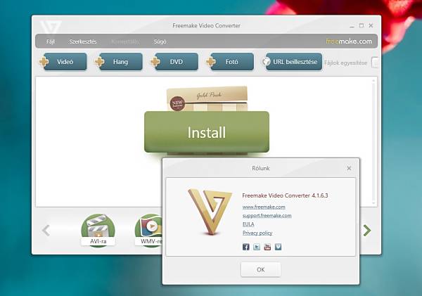The width and height of the screenshot is (422, 296).
Task: Visit the freemake.com logo link
Action: [x=349, y=41]
